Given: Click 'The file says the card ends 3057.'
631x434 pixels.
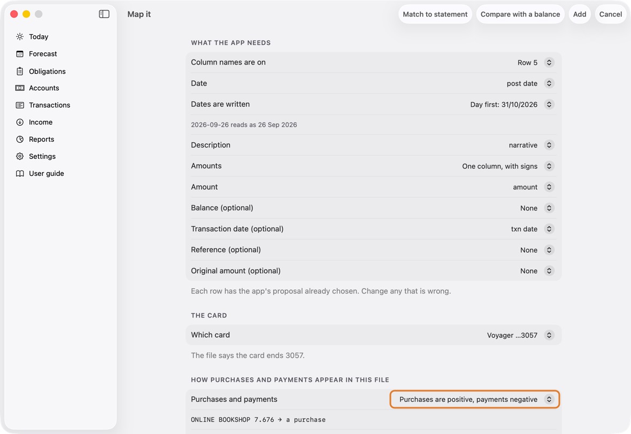Looking at the screenshot, I should coord(248,355).
